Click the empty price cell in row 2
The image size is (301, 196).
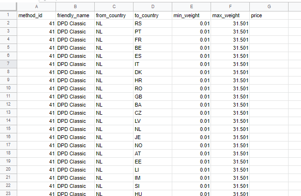click(x=269, y=23)
